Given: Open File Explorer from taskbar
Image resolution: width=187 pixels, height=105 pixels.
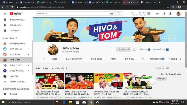Looking at the screenshot, I should point(71,102).
